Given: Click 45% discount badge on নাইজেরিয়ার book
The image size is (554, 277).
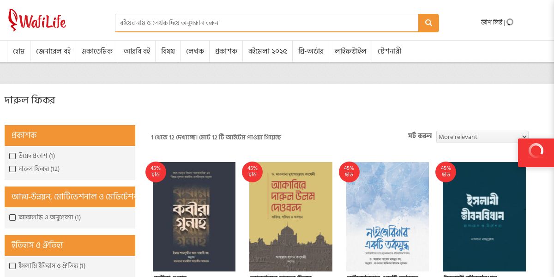Looking at the screenshot, I should coord(349,172).
